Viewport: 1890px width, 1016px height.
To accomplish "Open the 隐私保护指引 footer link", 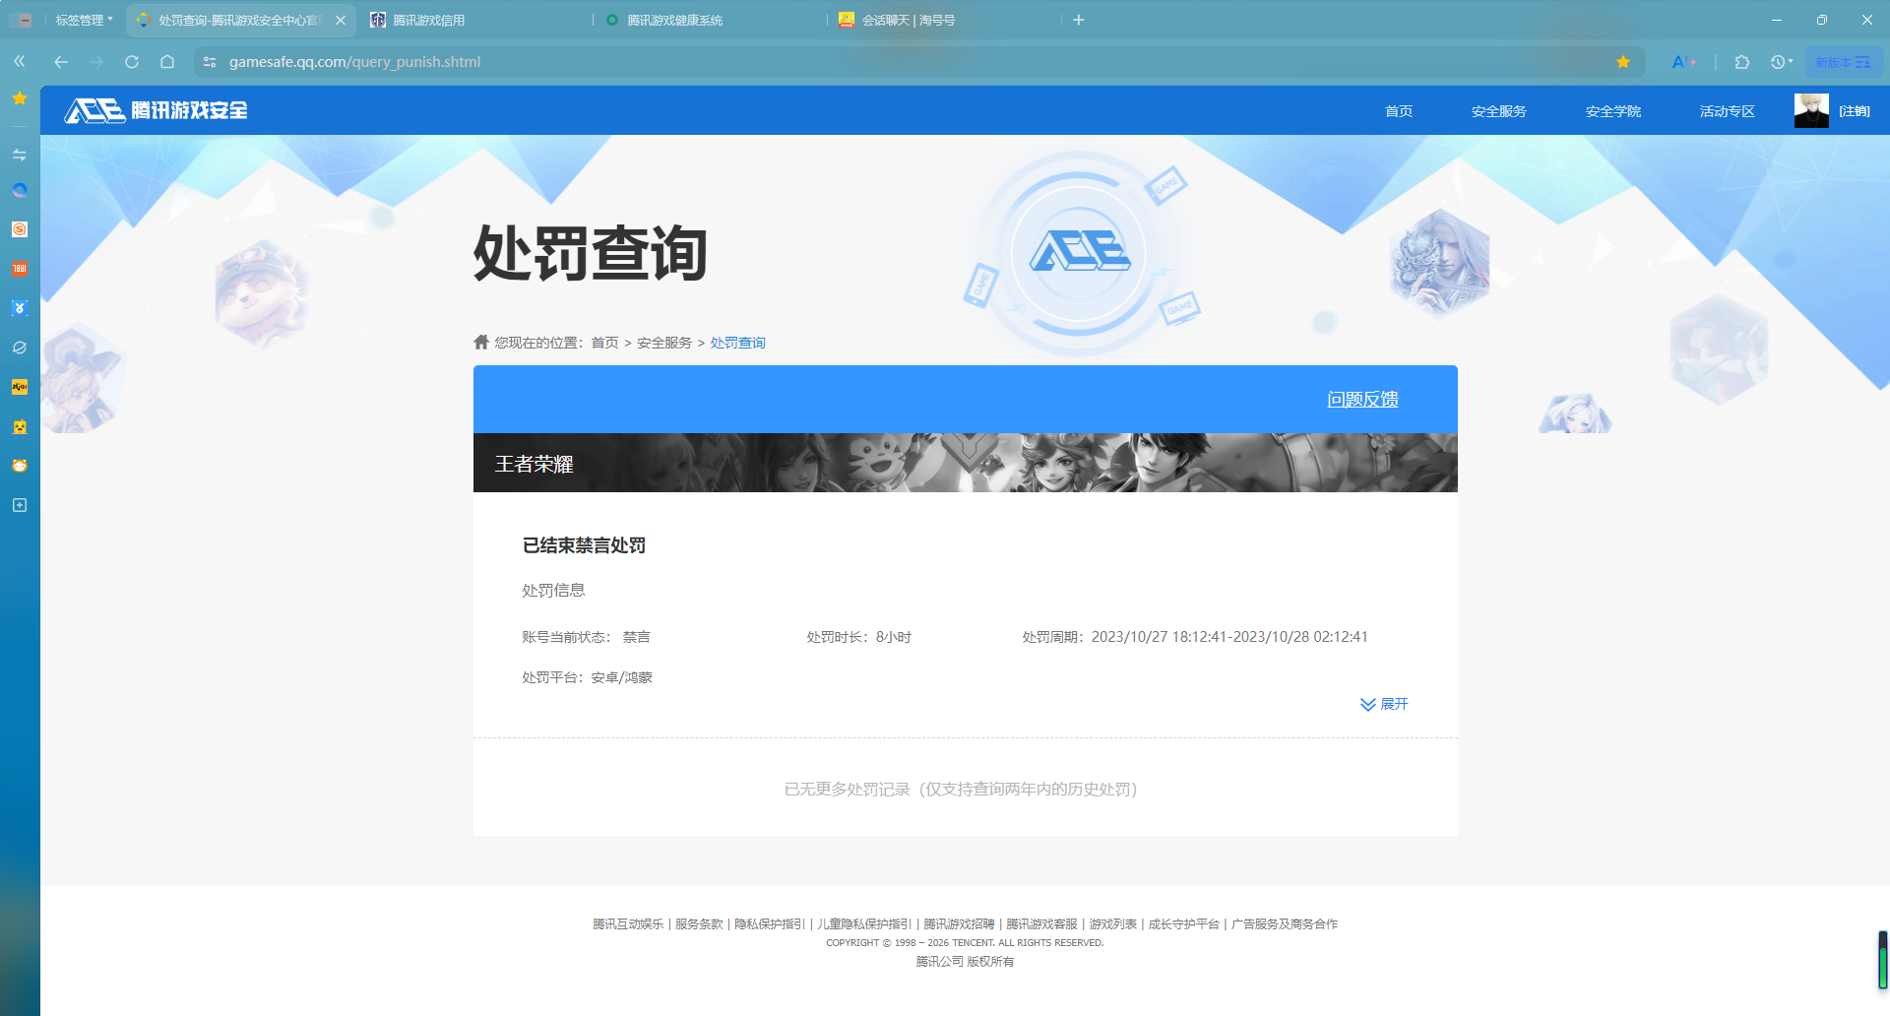I will pos(770,923).
